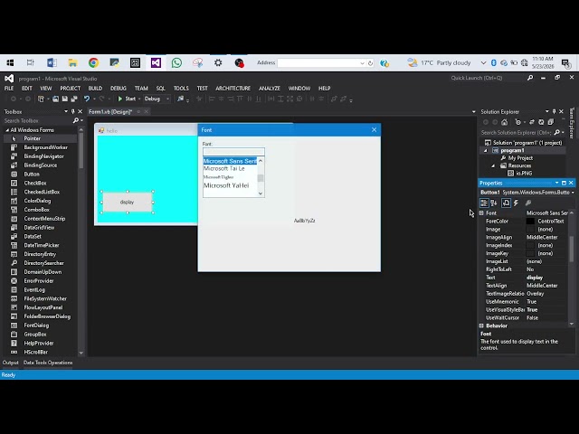The height and width of the screenshot is (434, 579).
Task: Open the TOOLS menu
Action: click(x=181, y=89)
